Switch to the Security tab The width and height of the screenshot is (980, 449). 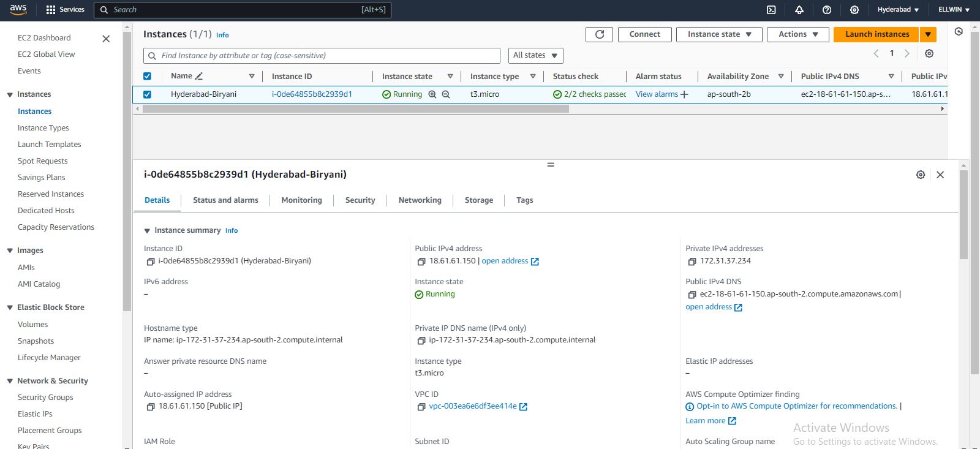(360, 200)
